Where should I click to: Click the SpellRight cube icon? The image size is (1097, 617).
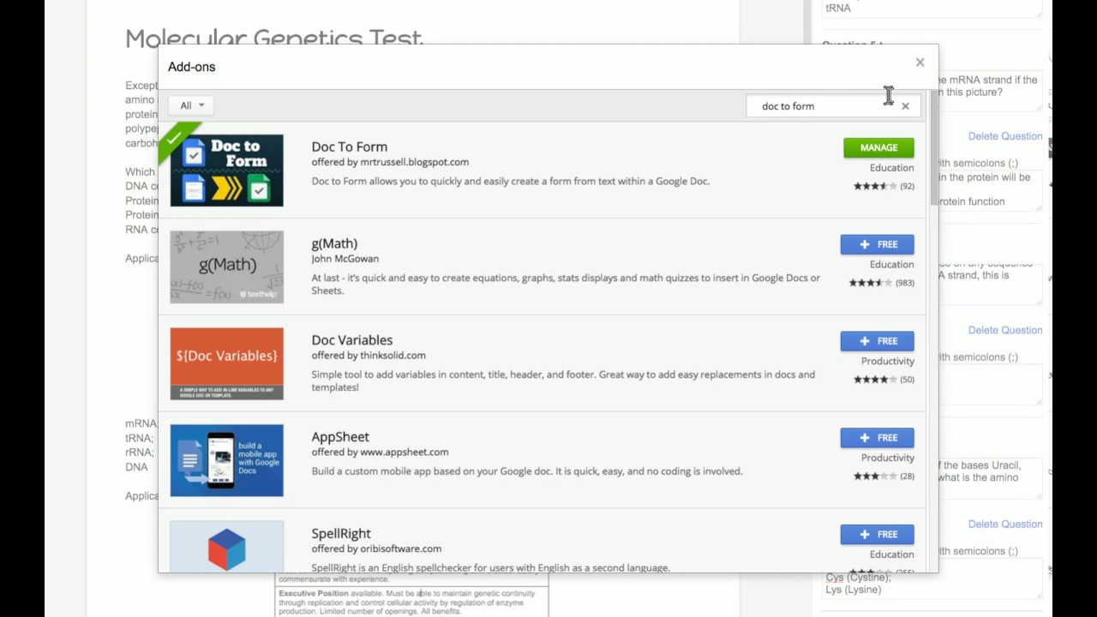226,547
